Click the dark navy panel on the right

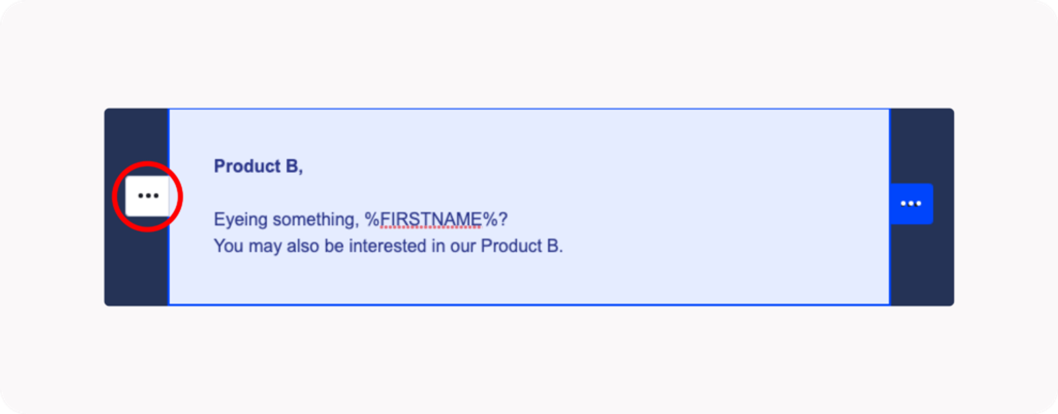pyautogui.click(x=922, y=264)
